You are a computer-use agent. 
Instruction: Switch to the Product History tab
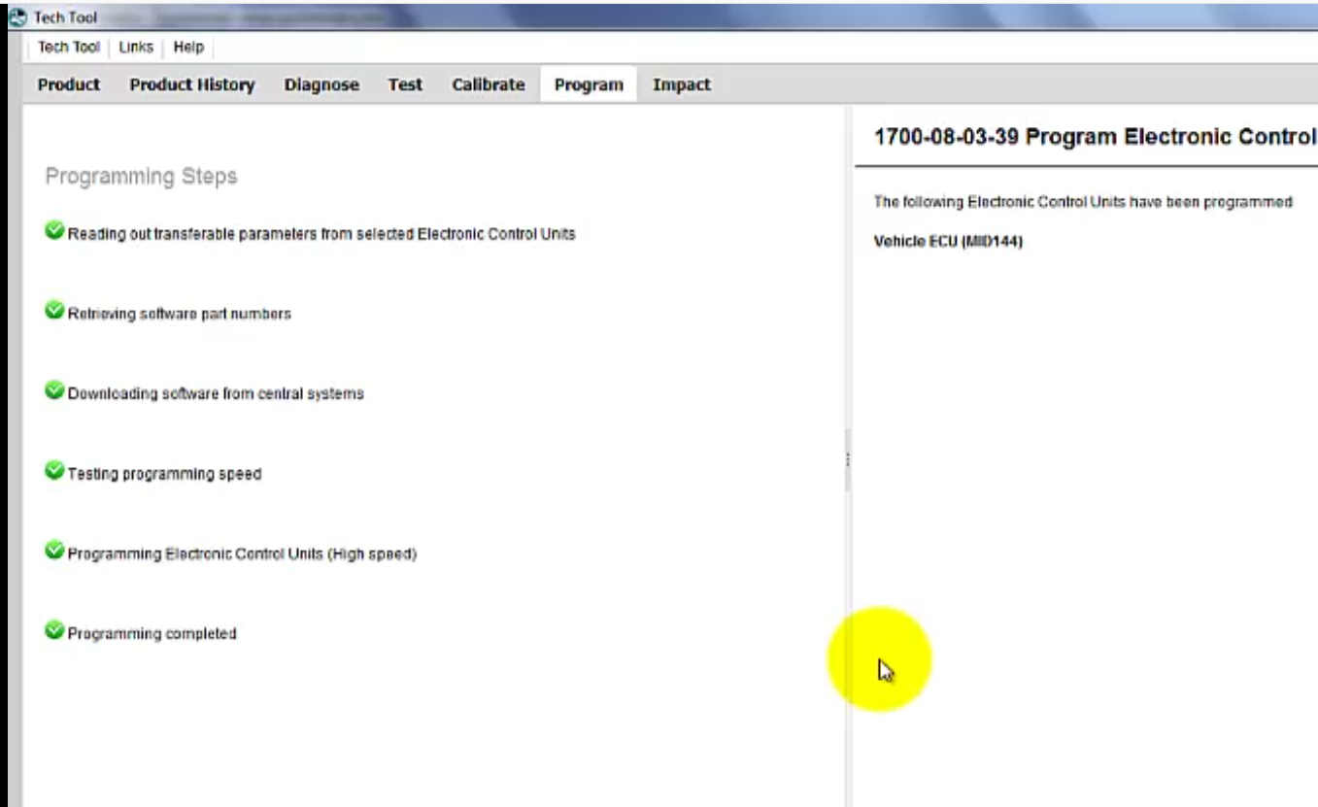pos(191,84)
